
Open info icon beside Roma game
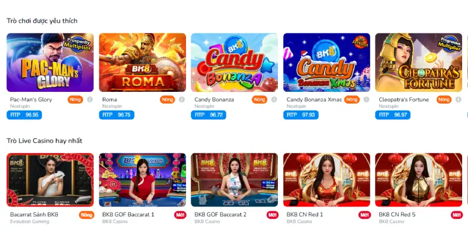pyautogui.click(x=182, y=99)
